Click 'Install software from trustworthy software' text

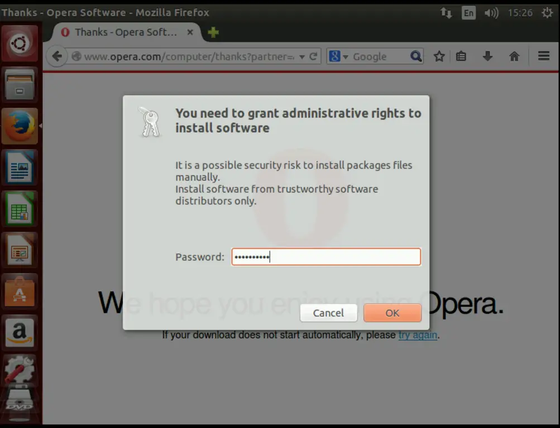pyautogui.click(x=276, y=194)
